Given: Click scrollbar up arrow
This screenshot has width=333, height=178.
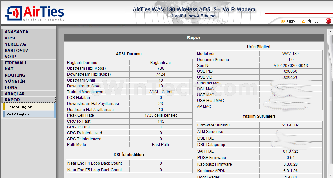Looking at the screenshot, I should click(330, 32).
